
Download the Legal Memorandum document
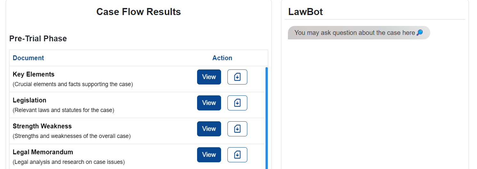coord(237,155)
